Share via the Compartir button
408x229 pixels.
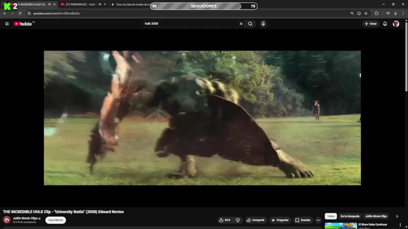click(256, 220)
